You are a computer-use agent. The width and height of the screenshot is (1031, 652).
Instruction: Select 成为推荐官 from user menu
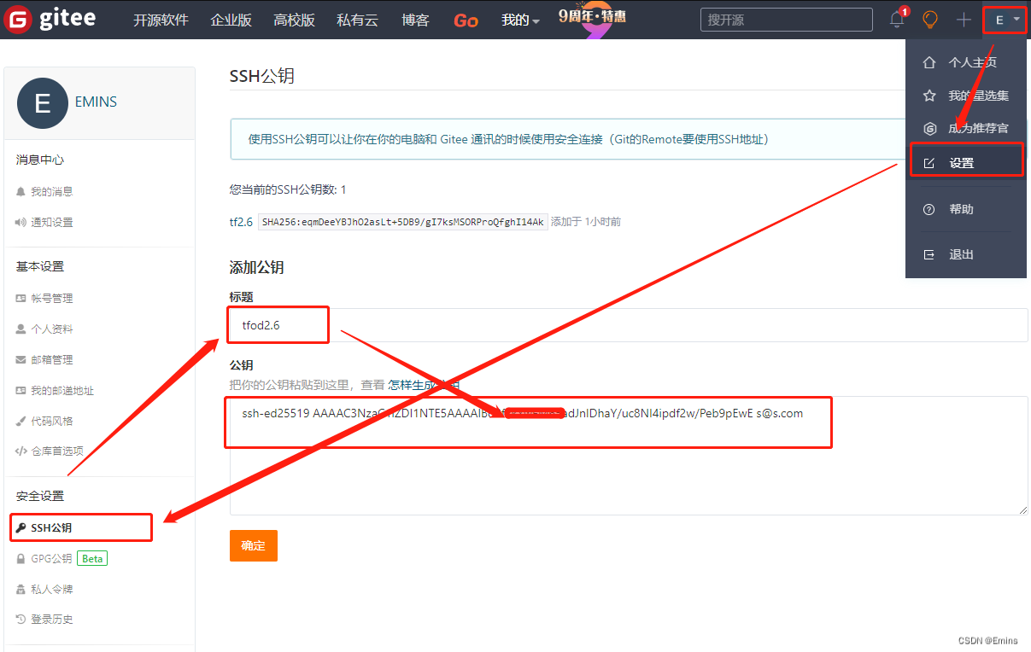pyautogui.click(x=966, y=128)
